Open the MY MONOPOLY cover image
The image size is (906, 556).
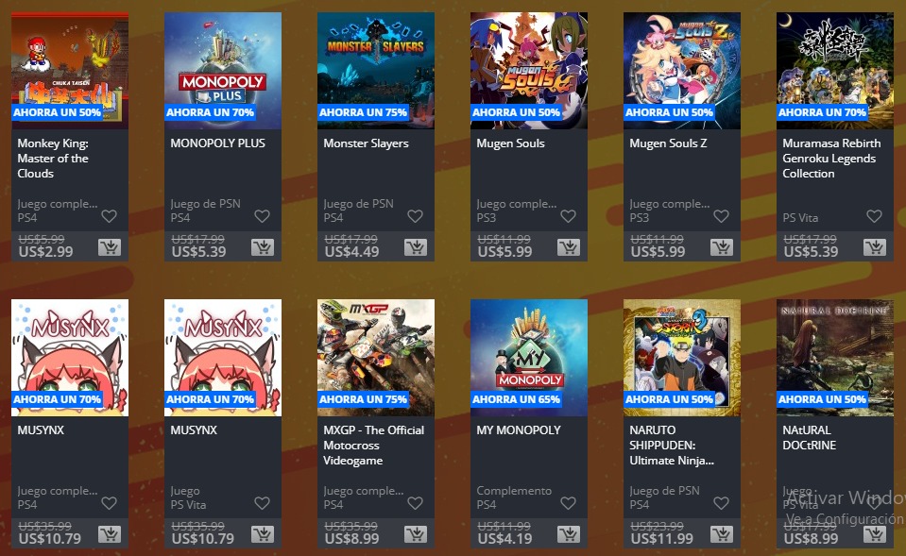click(x=529, y=358)
